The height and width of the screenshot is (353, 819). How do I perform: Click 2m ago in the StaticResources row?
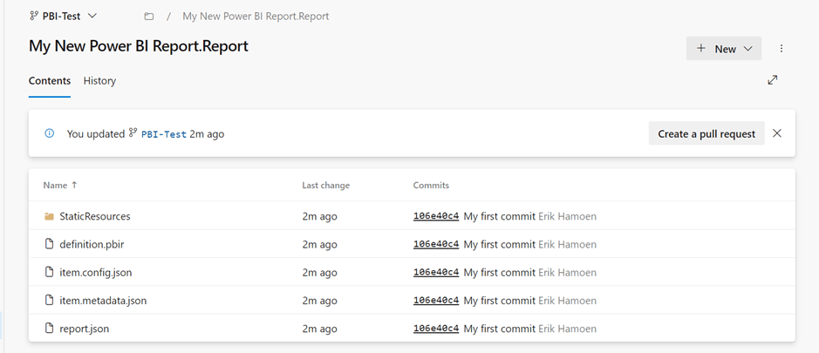pos(319,216)
